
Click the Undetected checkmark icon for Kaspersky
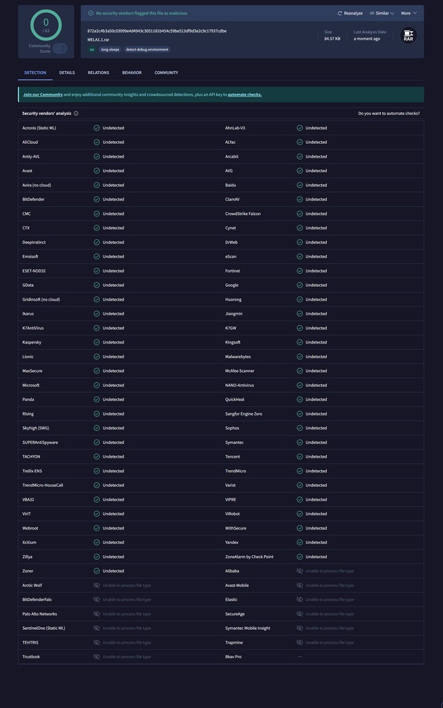(x=97, y=342)
